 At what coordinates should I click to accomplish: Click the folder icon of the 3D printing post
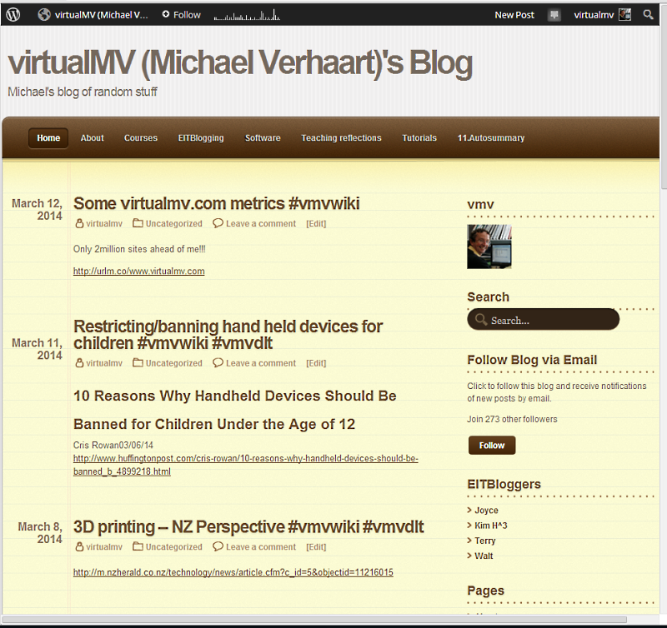tap(138, 546)
